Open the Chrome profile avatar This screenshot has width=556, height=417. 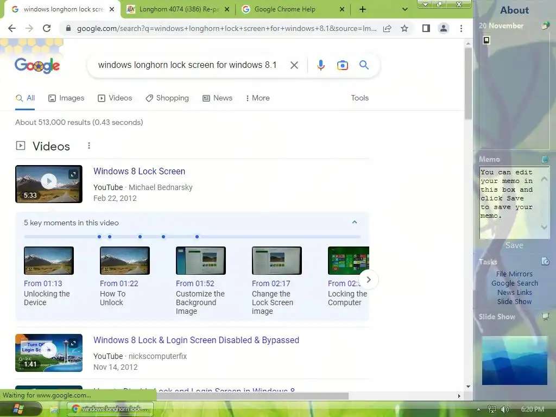click(x=443, y=28)
